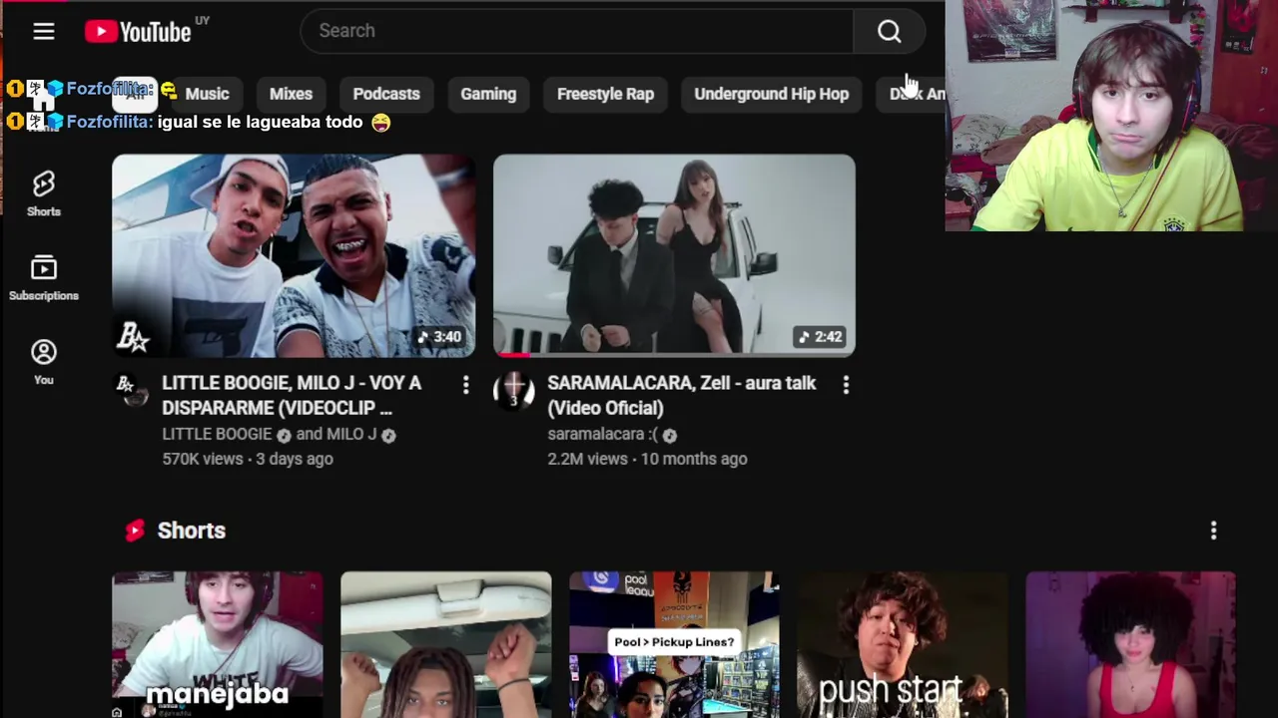Screen dimensions: 1278x718
Task: Select the Podcasts filter chip
Action: pos(386,94)
